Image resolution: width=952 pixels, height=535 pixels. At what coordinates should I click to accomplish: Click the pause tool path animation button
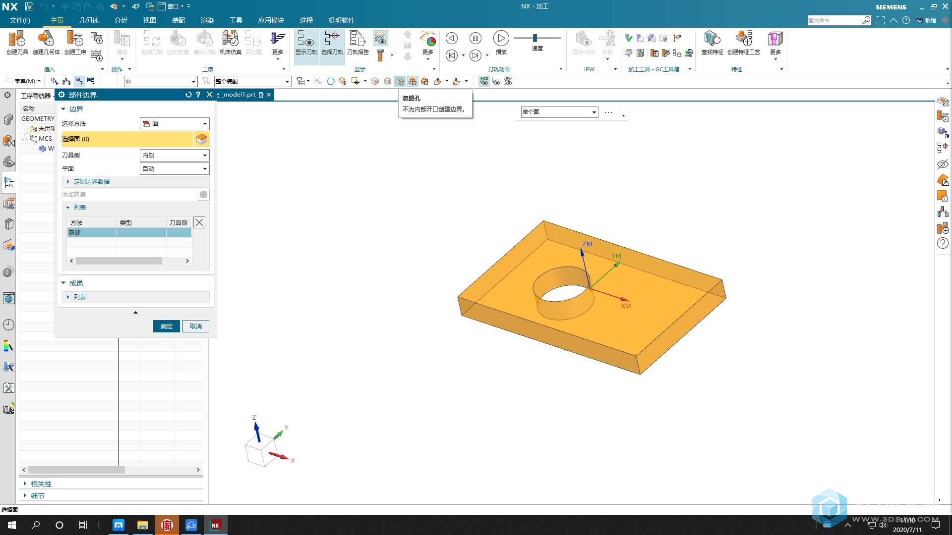(x=475, y=38)
